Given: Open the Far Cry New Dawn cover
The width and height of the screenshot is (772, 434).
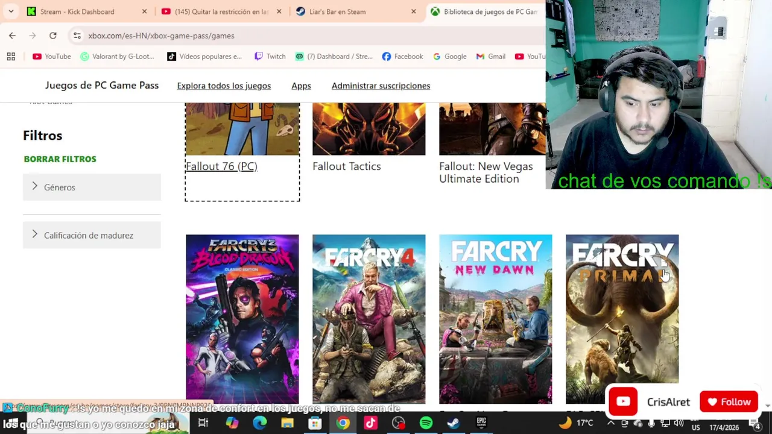Looking at the screenshot, I should (x=495, y=319).
